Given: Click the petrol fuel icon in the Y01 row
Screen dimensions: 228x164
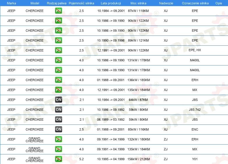Looking at the screenshot, I should click(58, 159).
